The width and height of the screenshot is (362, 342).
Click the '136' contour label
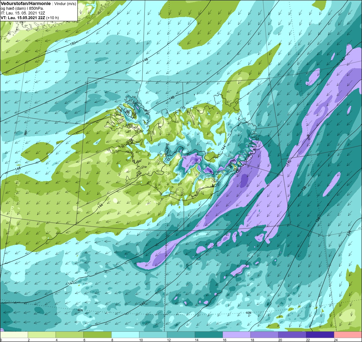(x=318, y=219)
